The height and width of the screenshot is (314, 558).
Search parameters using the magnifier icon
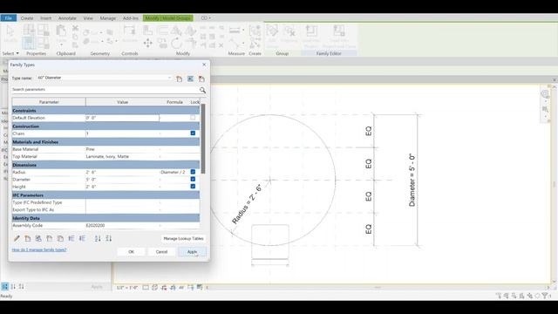[x=202, y=90]
